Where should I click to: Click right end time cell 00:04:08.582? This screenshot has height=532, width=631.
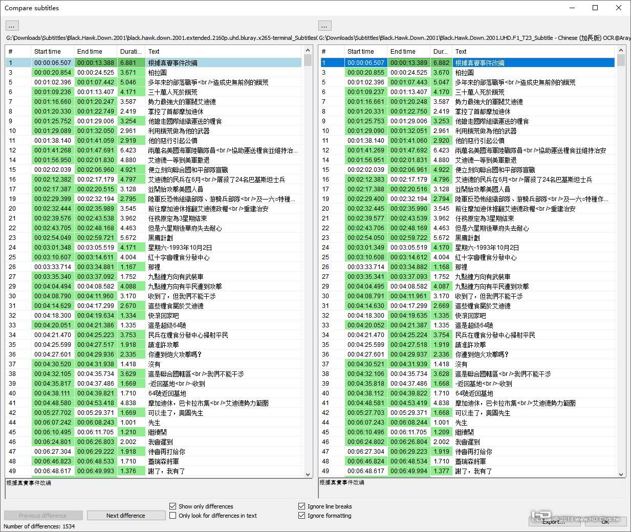[x=409, y=286]
